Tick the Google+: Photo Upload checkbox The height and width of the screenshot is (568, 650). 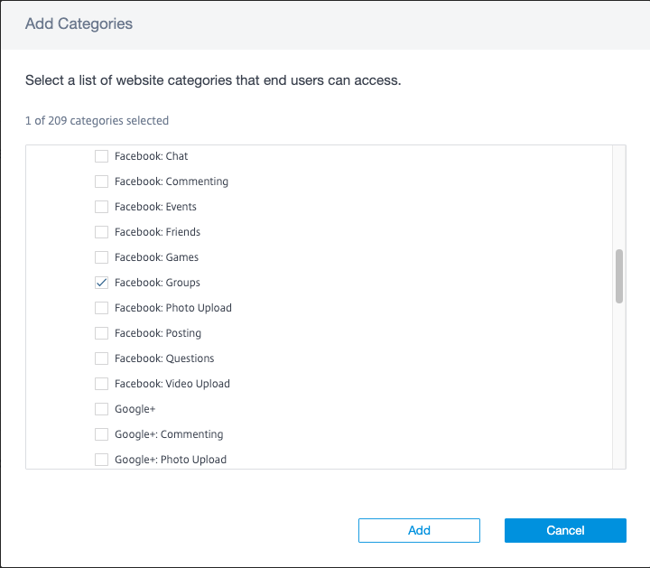point(101,460)
